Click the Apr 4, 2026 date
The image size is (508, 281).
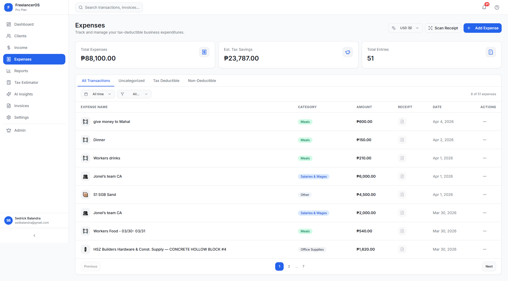click(443, 122)
